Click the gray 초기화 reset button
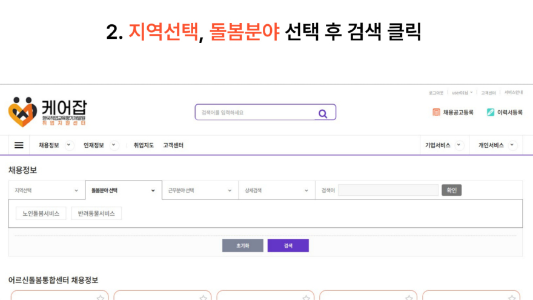The height and width of the screenshot is (300, 533). (242, 245)
